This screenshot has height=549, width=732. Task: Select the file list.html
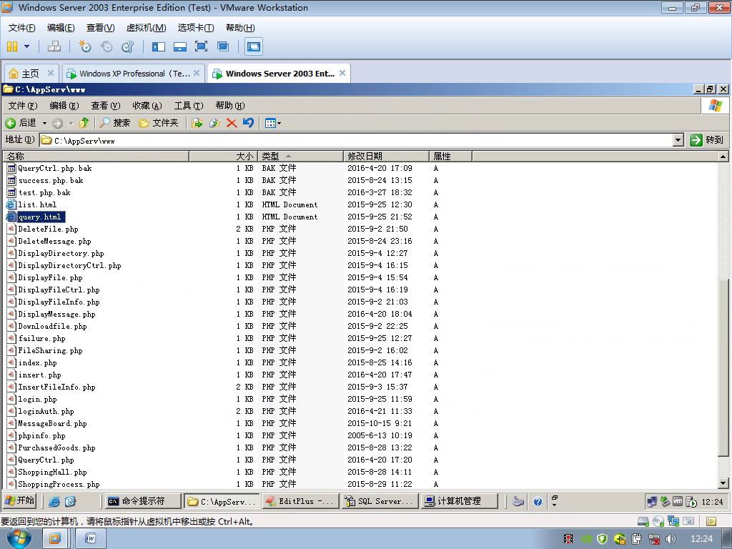click(37, 204)
